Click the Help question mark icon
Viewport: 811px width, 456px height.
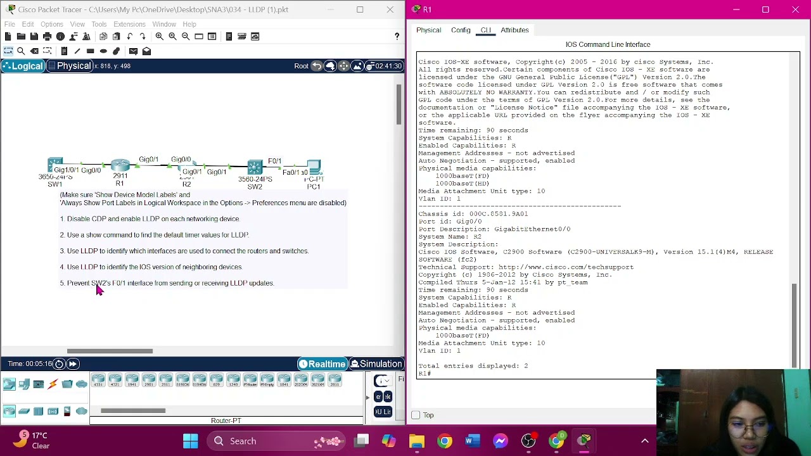click(397, 37)
